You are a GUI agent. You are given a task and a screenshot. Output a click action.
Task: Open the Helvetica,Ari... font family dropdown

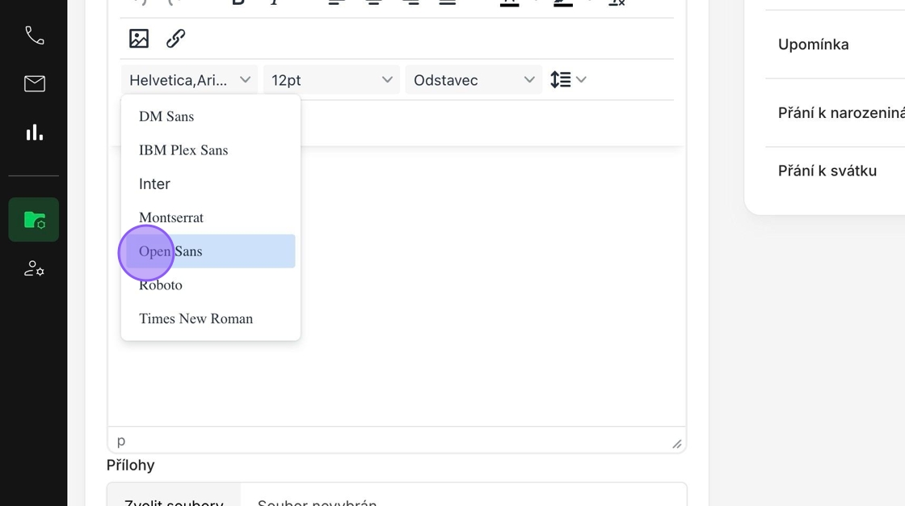(189, 80)
